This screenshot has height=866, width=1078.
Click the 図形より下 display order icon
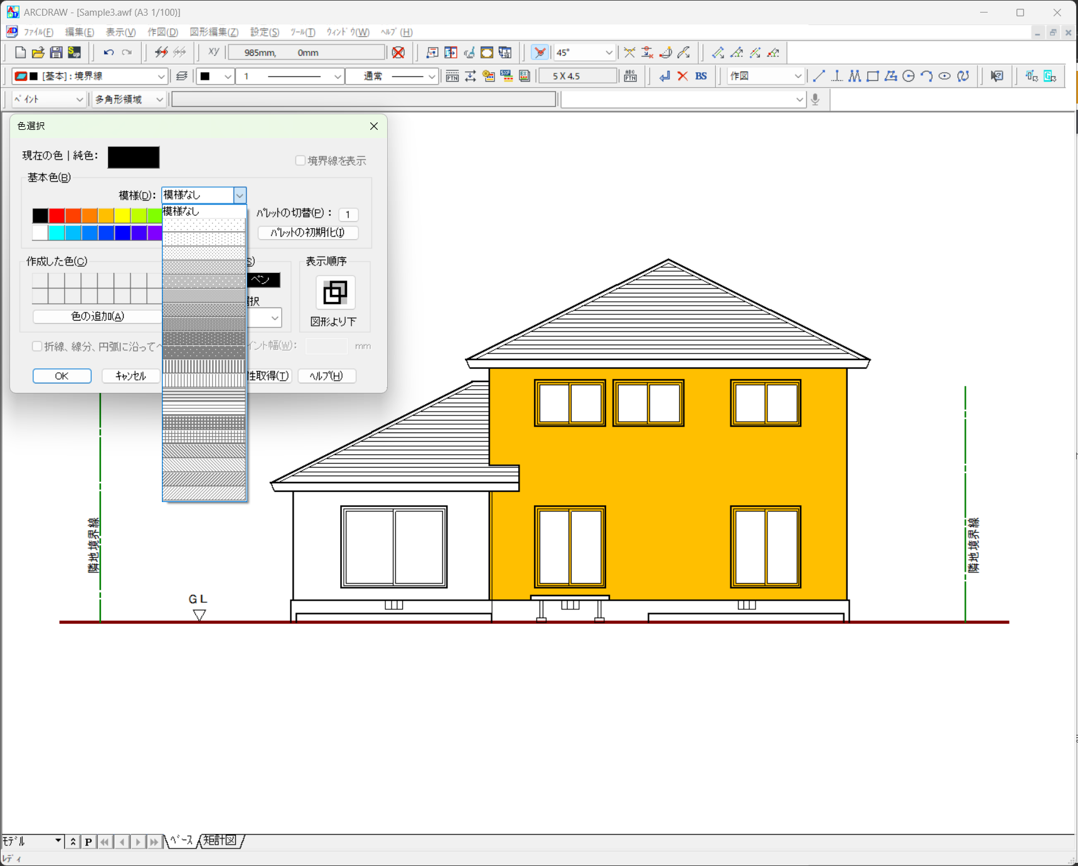(x=335, y=292)
